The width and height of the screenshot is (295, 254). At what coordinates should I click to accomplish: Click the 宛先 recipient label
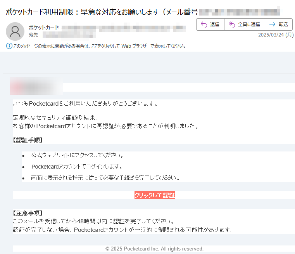pos(33,35)
